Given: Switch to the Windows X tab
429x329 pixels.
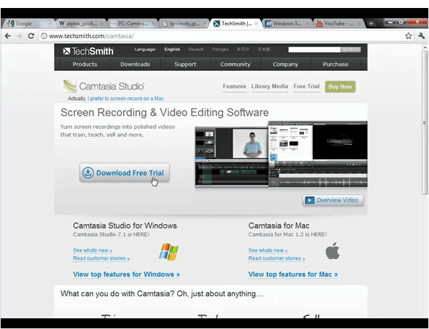Looking at the screenshot, I should pyautogui.click(x=287, y=23).
